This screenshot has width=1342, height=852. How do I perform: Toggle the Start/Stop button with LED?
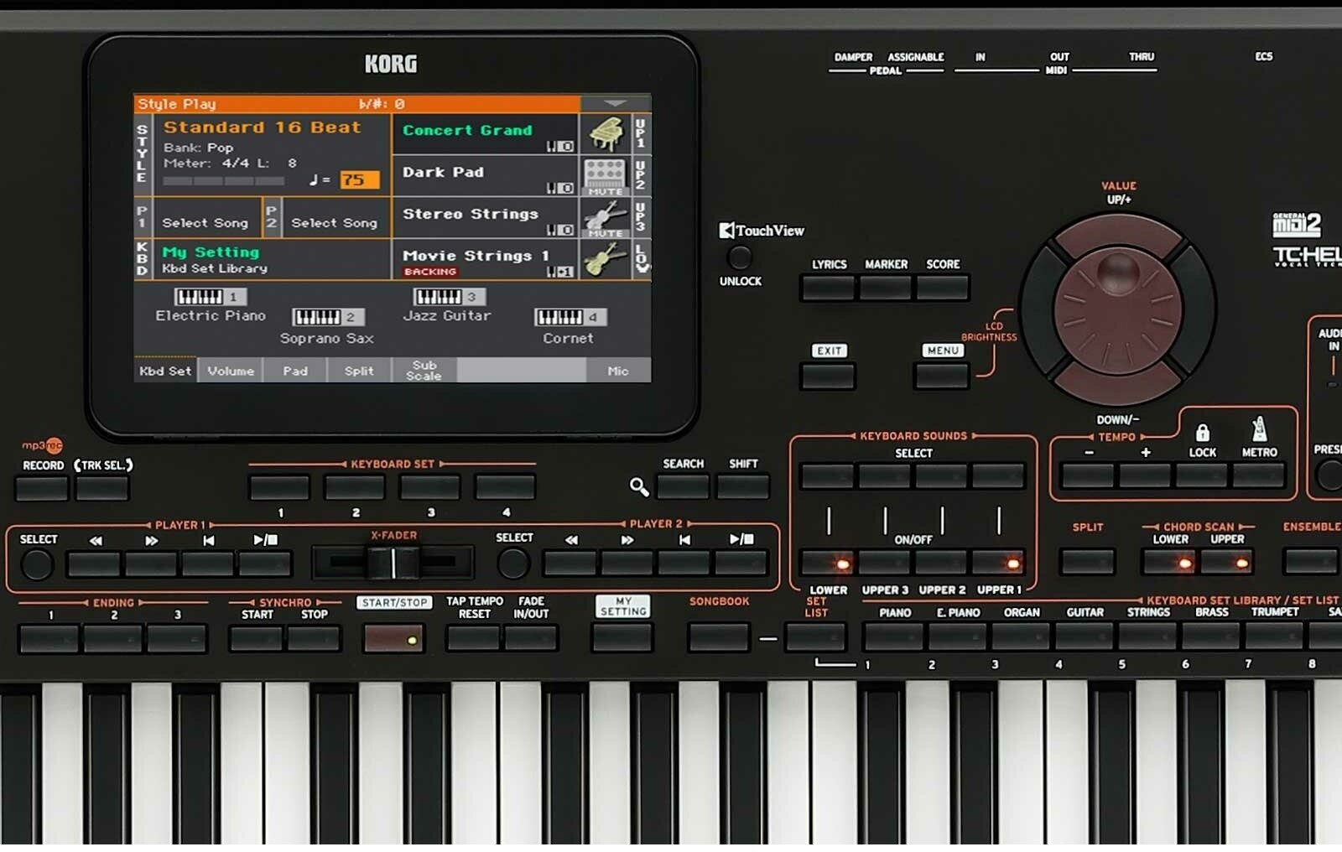click(393, 639)
